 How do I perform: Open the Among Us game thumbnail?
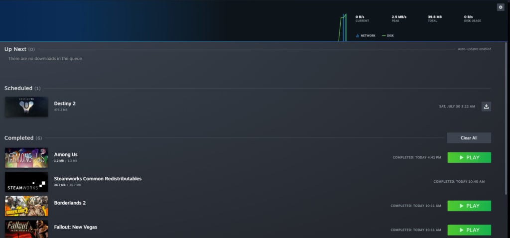(26, 158)
